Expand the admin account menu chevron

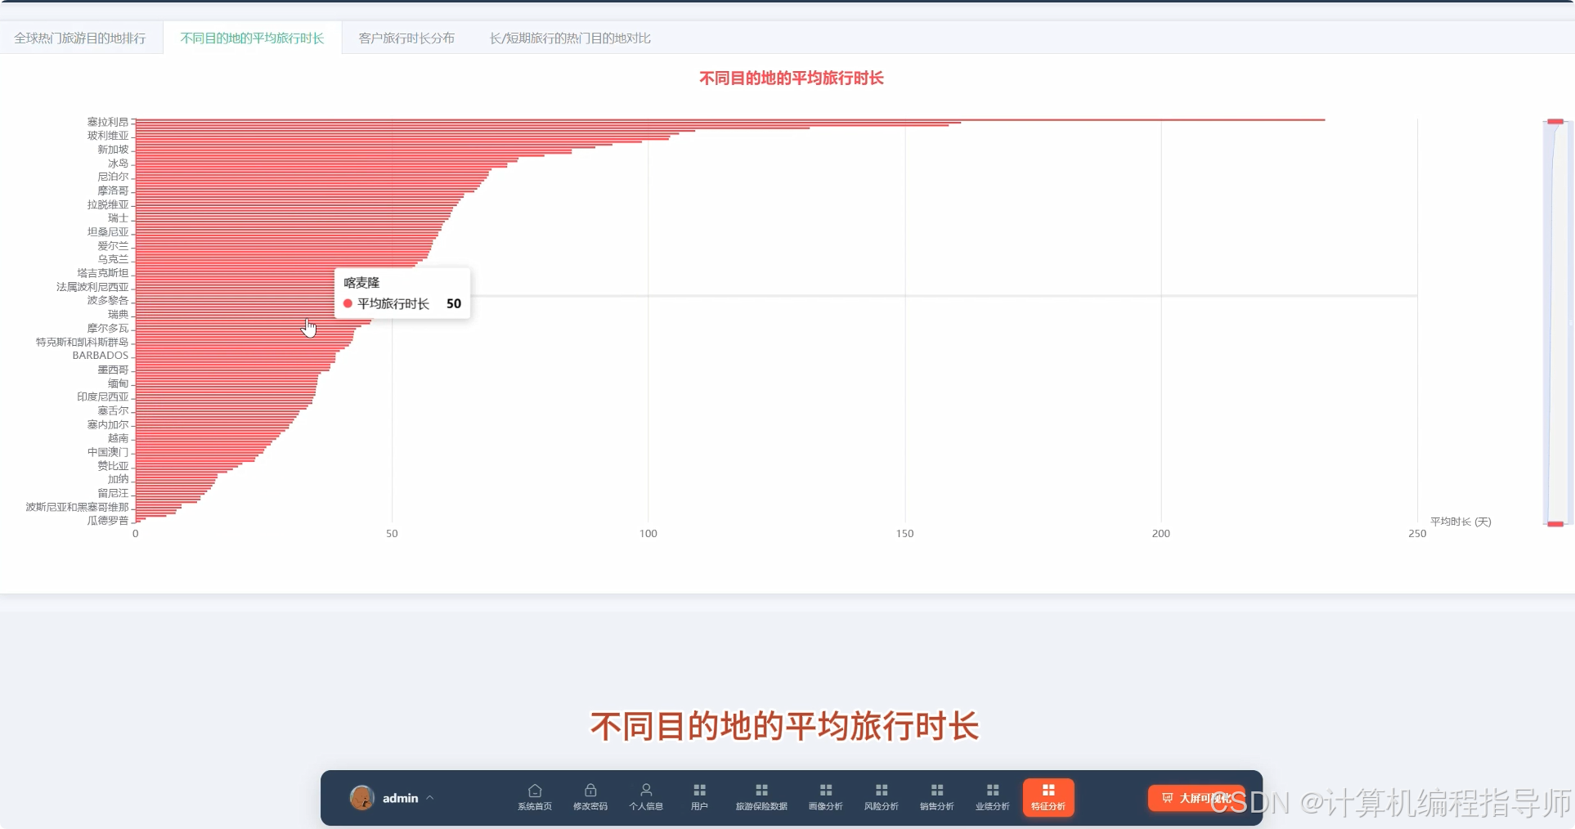click(430, 798)
